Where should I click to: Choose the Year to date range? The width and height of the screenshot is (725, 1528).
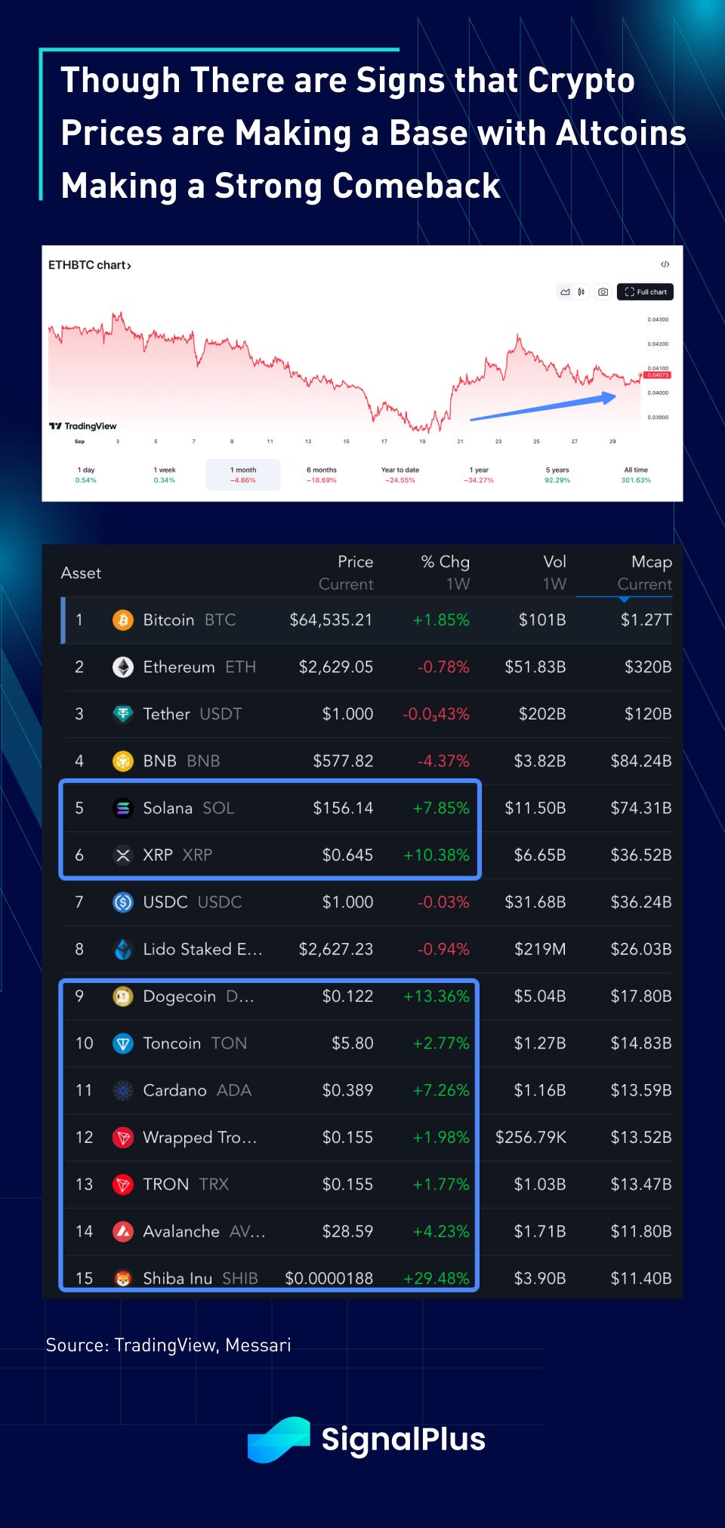[400, 474]
